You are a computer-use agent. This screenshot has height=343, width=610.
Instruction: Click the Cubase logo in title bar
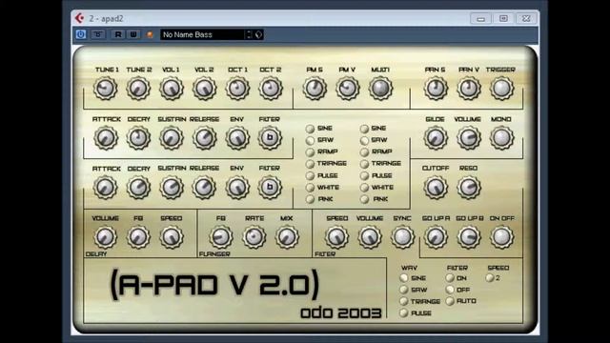80,18
